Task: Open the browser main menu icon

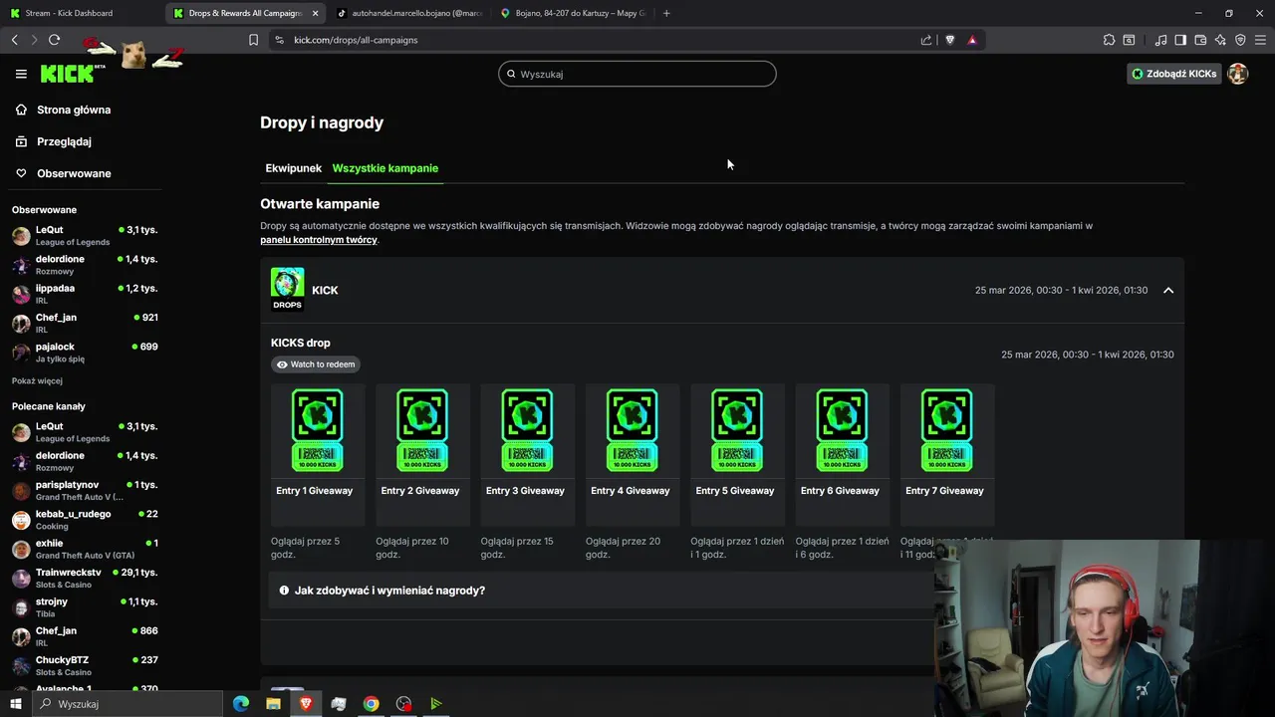Action: click(x=1260, y=40)
